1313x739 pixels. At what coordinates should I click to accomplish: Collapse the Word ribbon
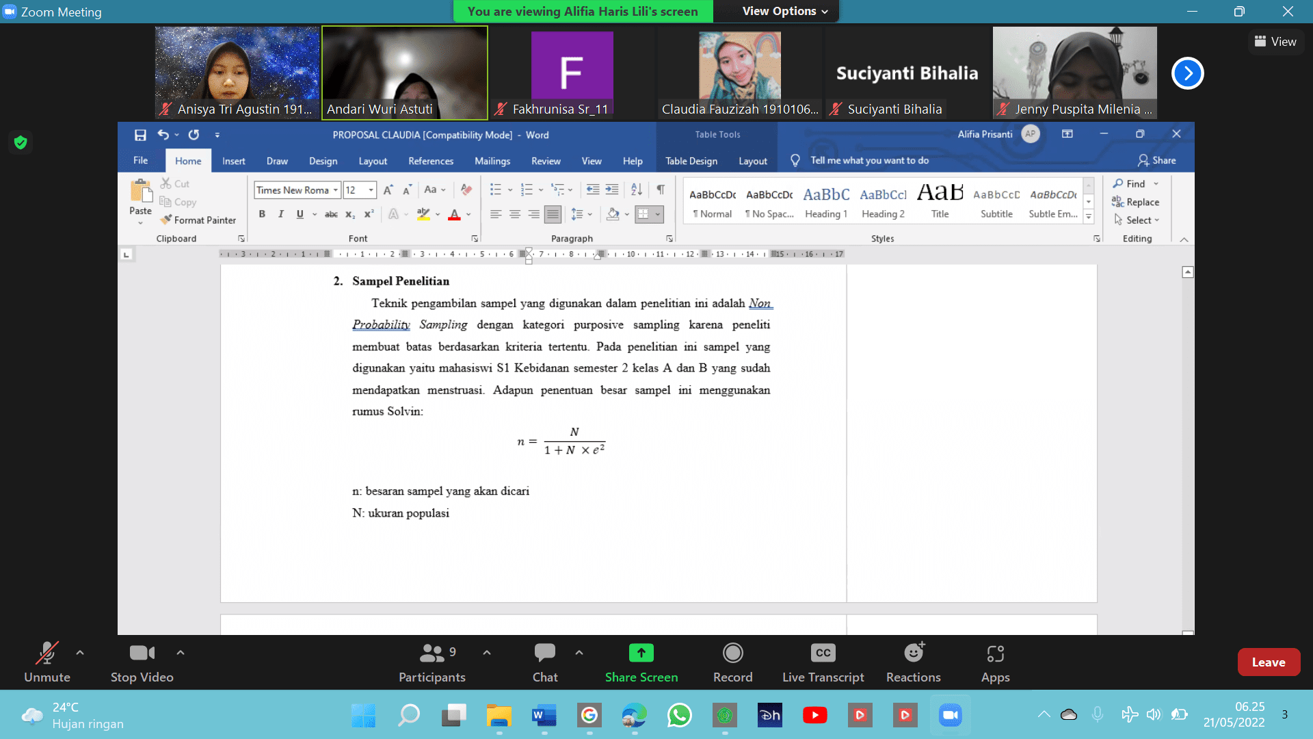(1184, 239)
